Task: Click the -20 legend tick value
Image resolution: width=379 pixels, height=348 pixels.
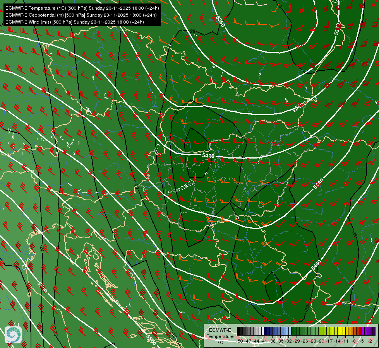Action: (321, 341)
